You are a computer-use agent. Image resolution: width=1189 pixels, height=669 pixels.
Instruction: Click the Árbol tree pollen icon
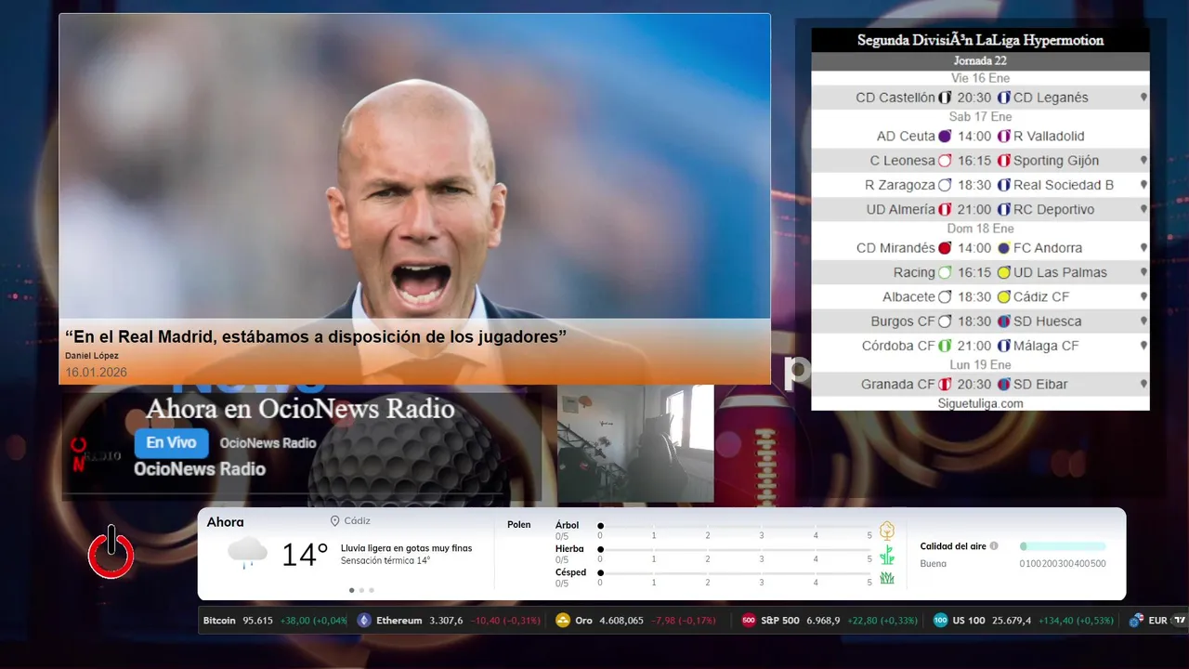click(887, 531)
